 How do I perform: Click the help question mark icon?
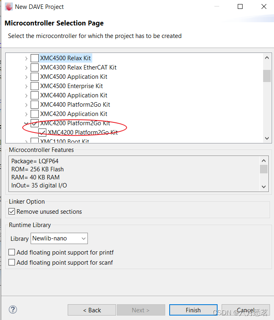(x=13, y=309)
